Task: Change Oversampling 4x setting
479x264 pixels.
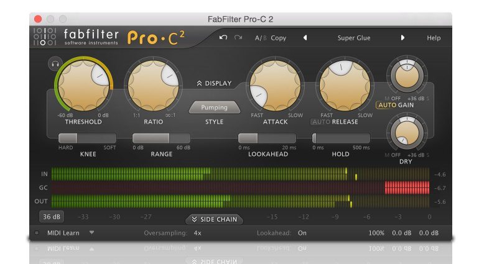Action: pyautogui.click(x=197, y=233)
